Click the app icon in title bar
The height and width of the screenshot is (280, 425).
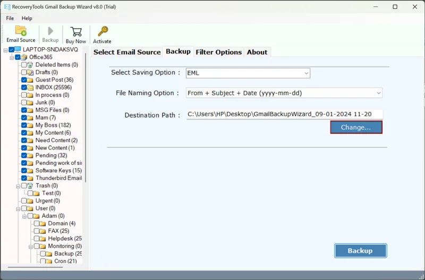(7, 7)
